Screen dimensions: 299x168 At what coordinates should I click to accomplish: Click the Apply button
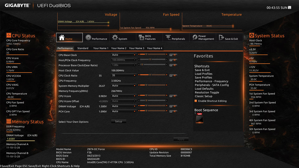(x=181, y=139)
